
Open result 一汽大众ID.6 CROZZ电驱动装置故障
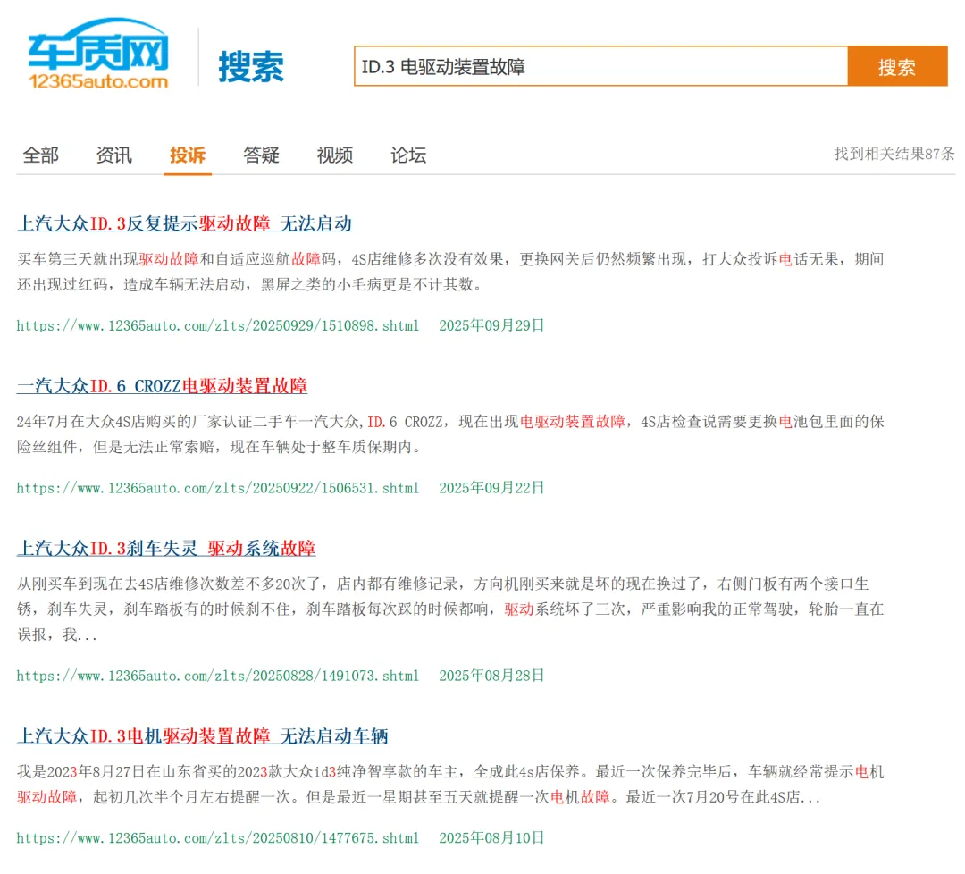point(162,386)
